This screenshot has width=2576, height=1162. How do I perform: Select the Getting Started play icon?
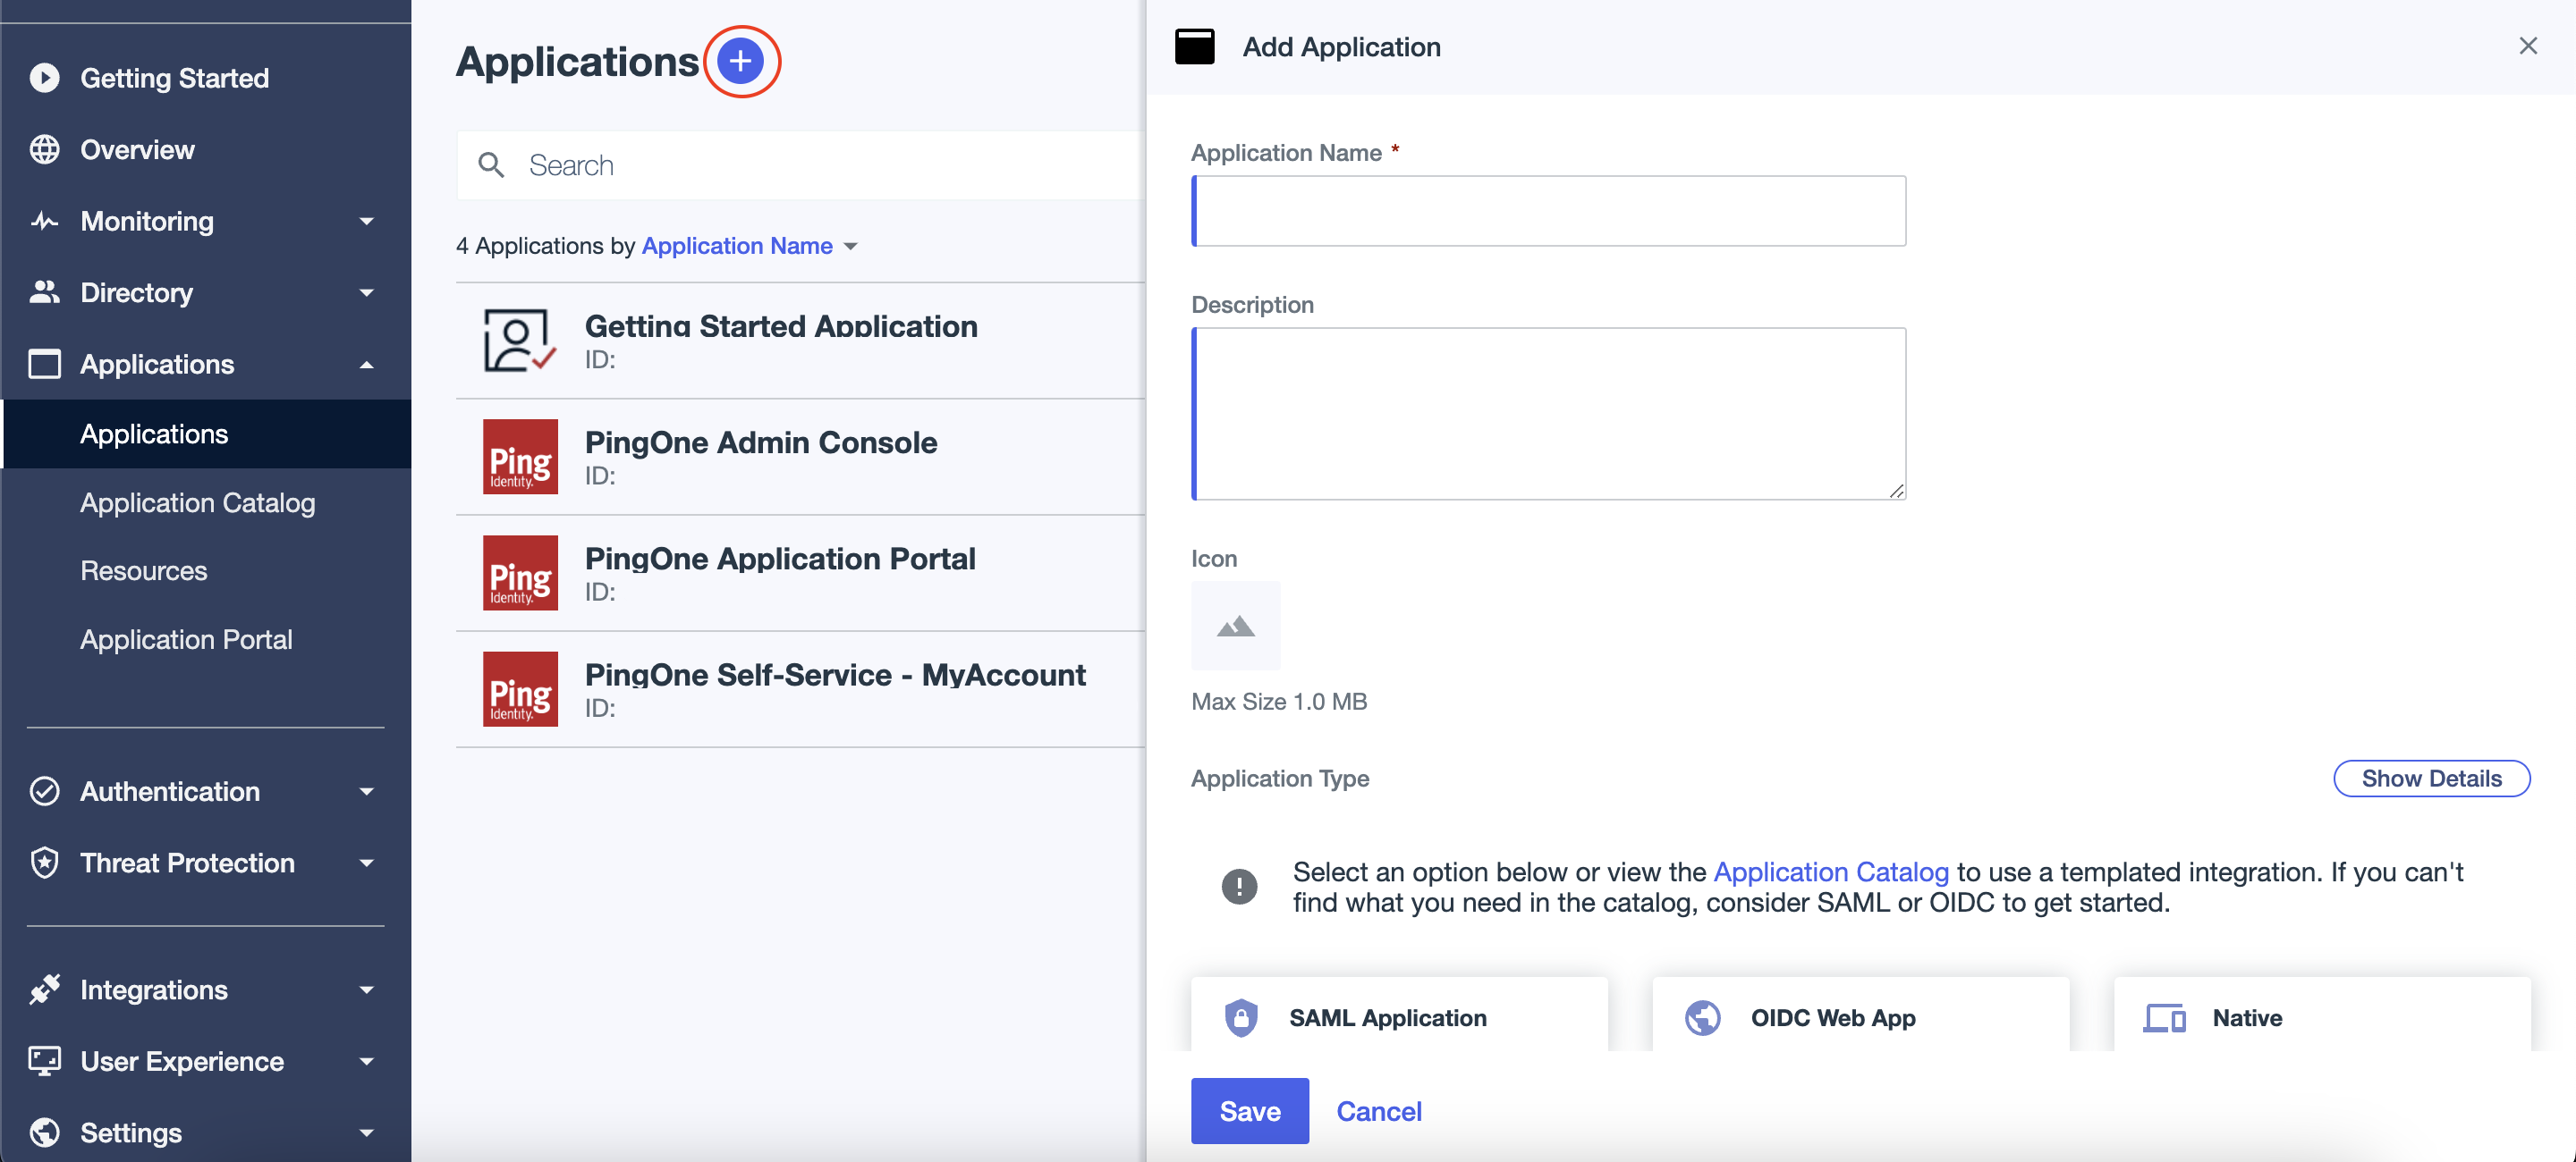pos(45,77)
